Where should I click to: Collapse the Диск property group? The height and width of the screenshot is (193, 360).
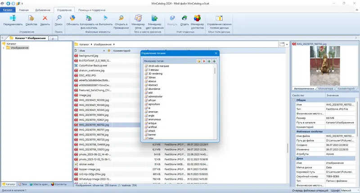(293, 158)
